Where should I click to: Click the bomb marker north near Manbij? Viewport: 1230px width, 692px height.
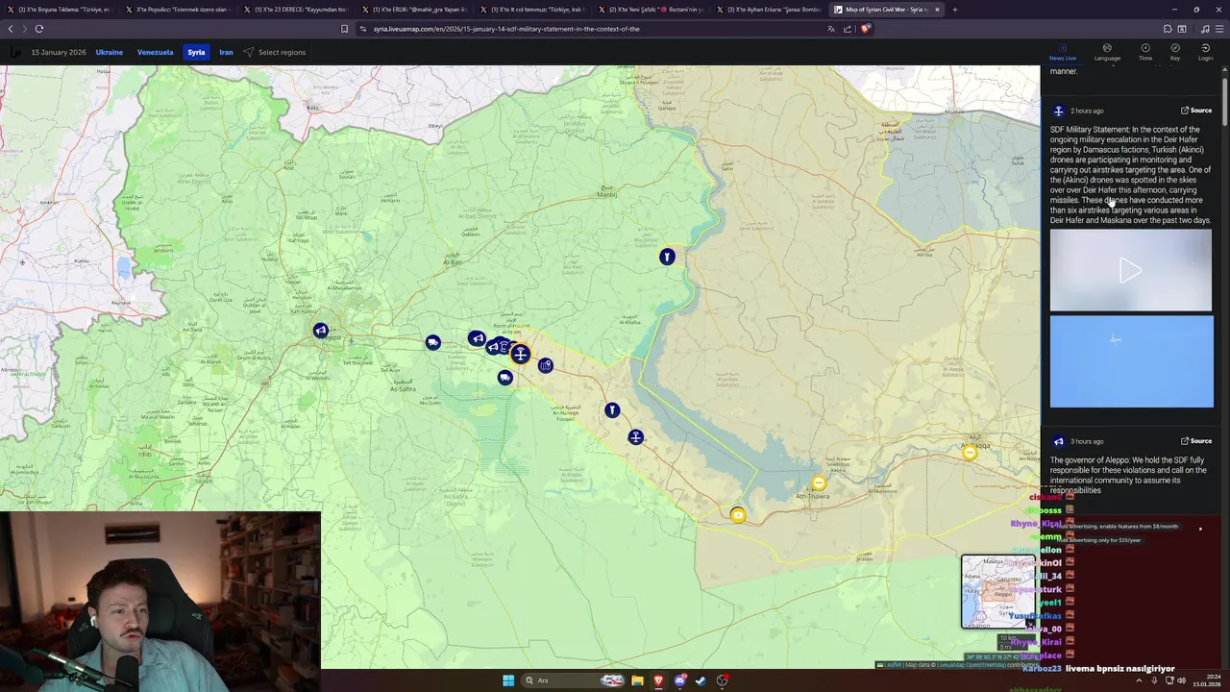click(667, 257)
